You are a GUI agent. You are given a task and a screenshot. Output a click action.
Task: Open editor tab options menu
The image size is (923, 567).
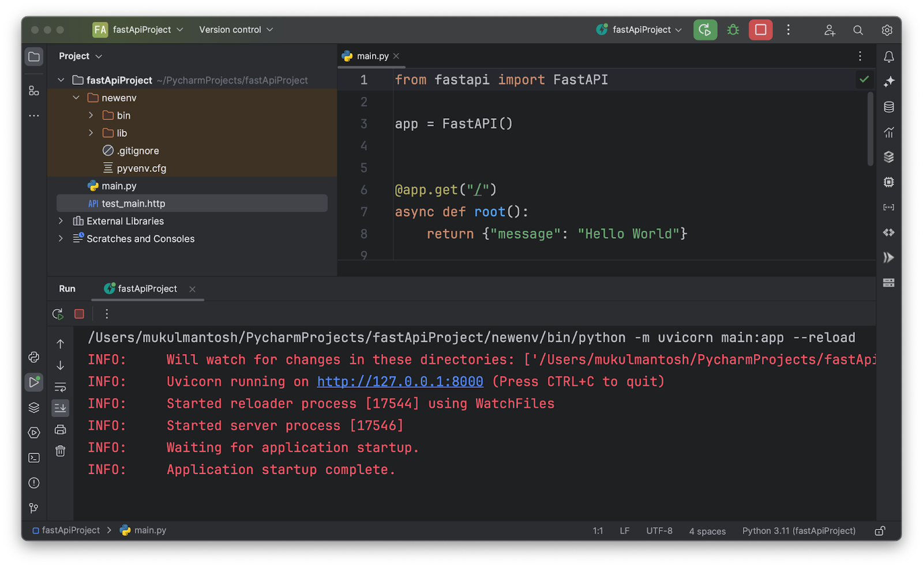(x=860, y=56)
